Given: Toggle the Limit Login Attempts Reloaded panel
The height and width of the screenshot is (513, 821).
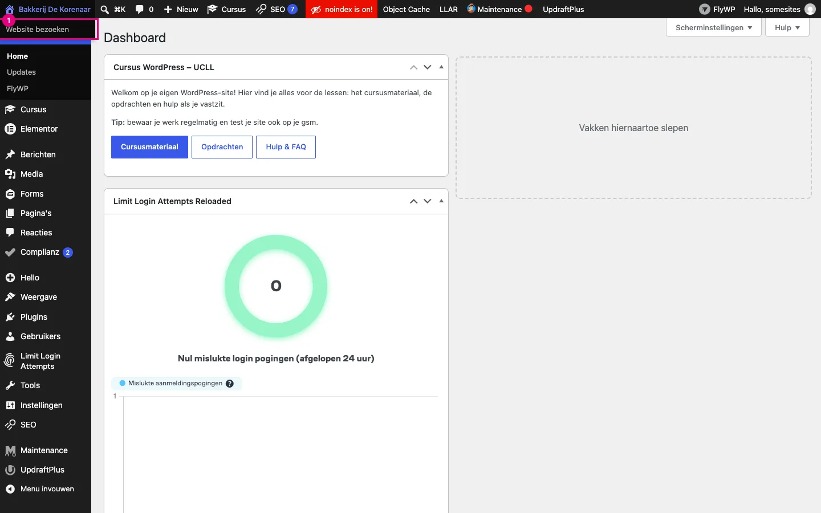Looking at the screenshot, I should [441, 201].
